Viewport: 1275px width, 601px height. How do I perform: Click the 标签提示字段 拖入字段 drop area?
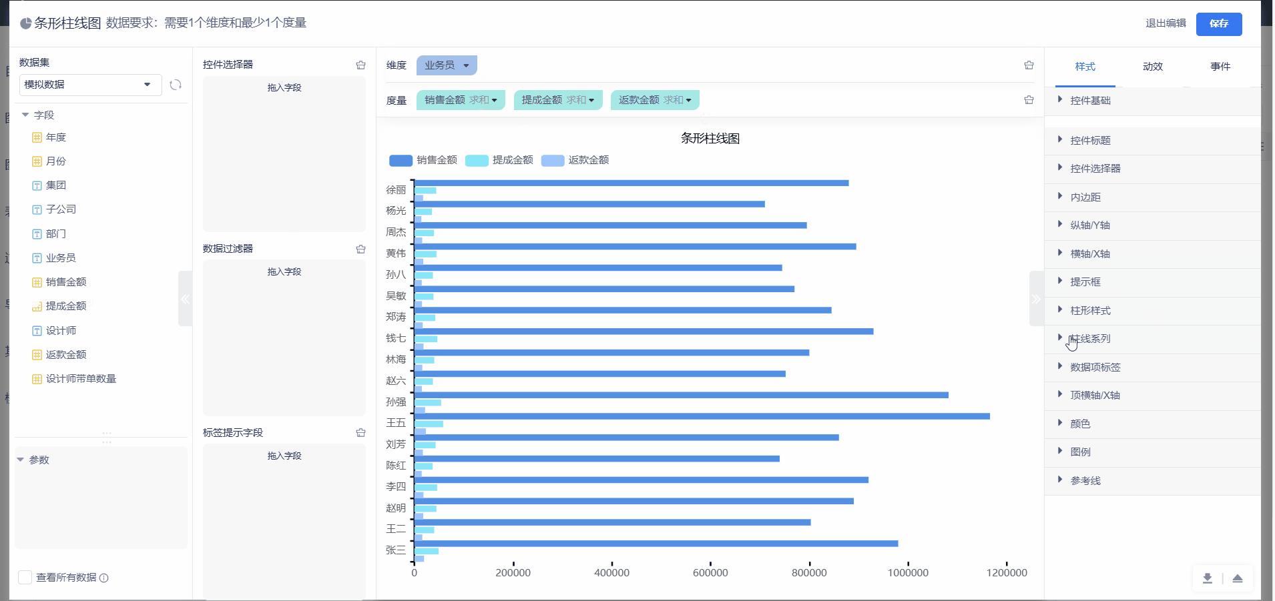(x=284, y=522)
